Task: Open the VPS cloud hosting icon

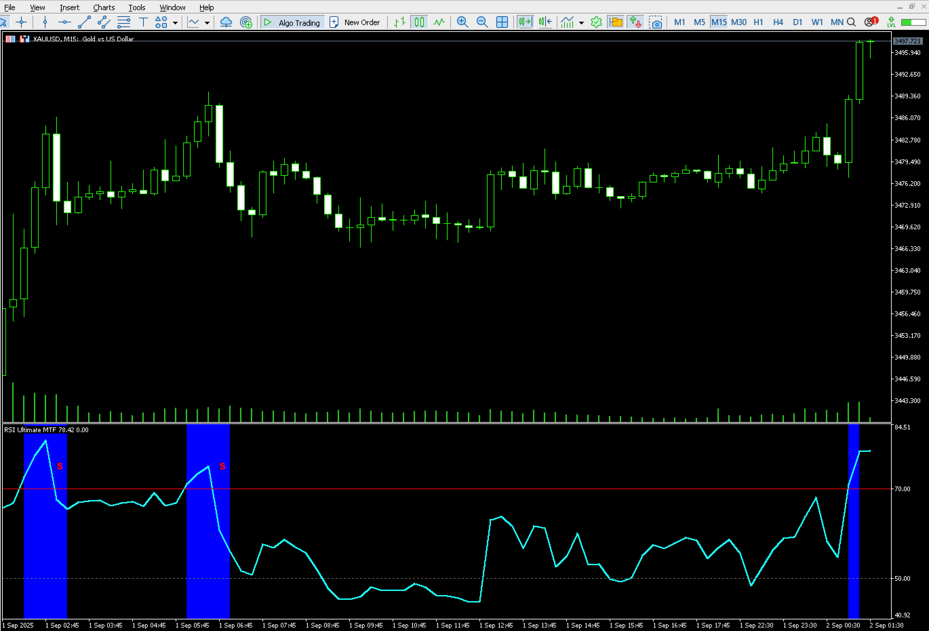Action: coord(226,22)
